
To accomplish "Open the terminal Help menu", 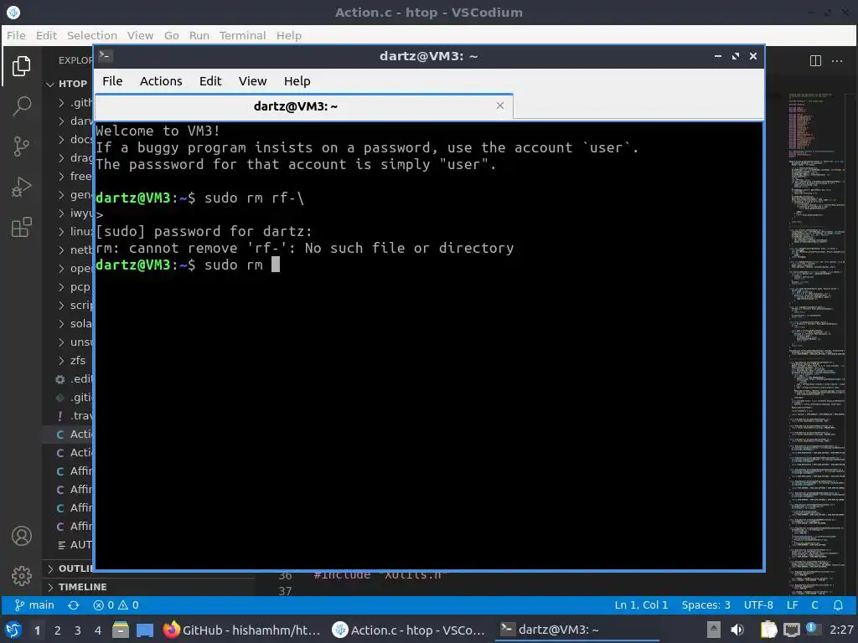I will pyautogui.click(x=297, y=81).
